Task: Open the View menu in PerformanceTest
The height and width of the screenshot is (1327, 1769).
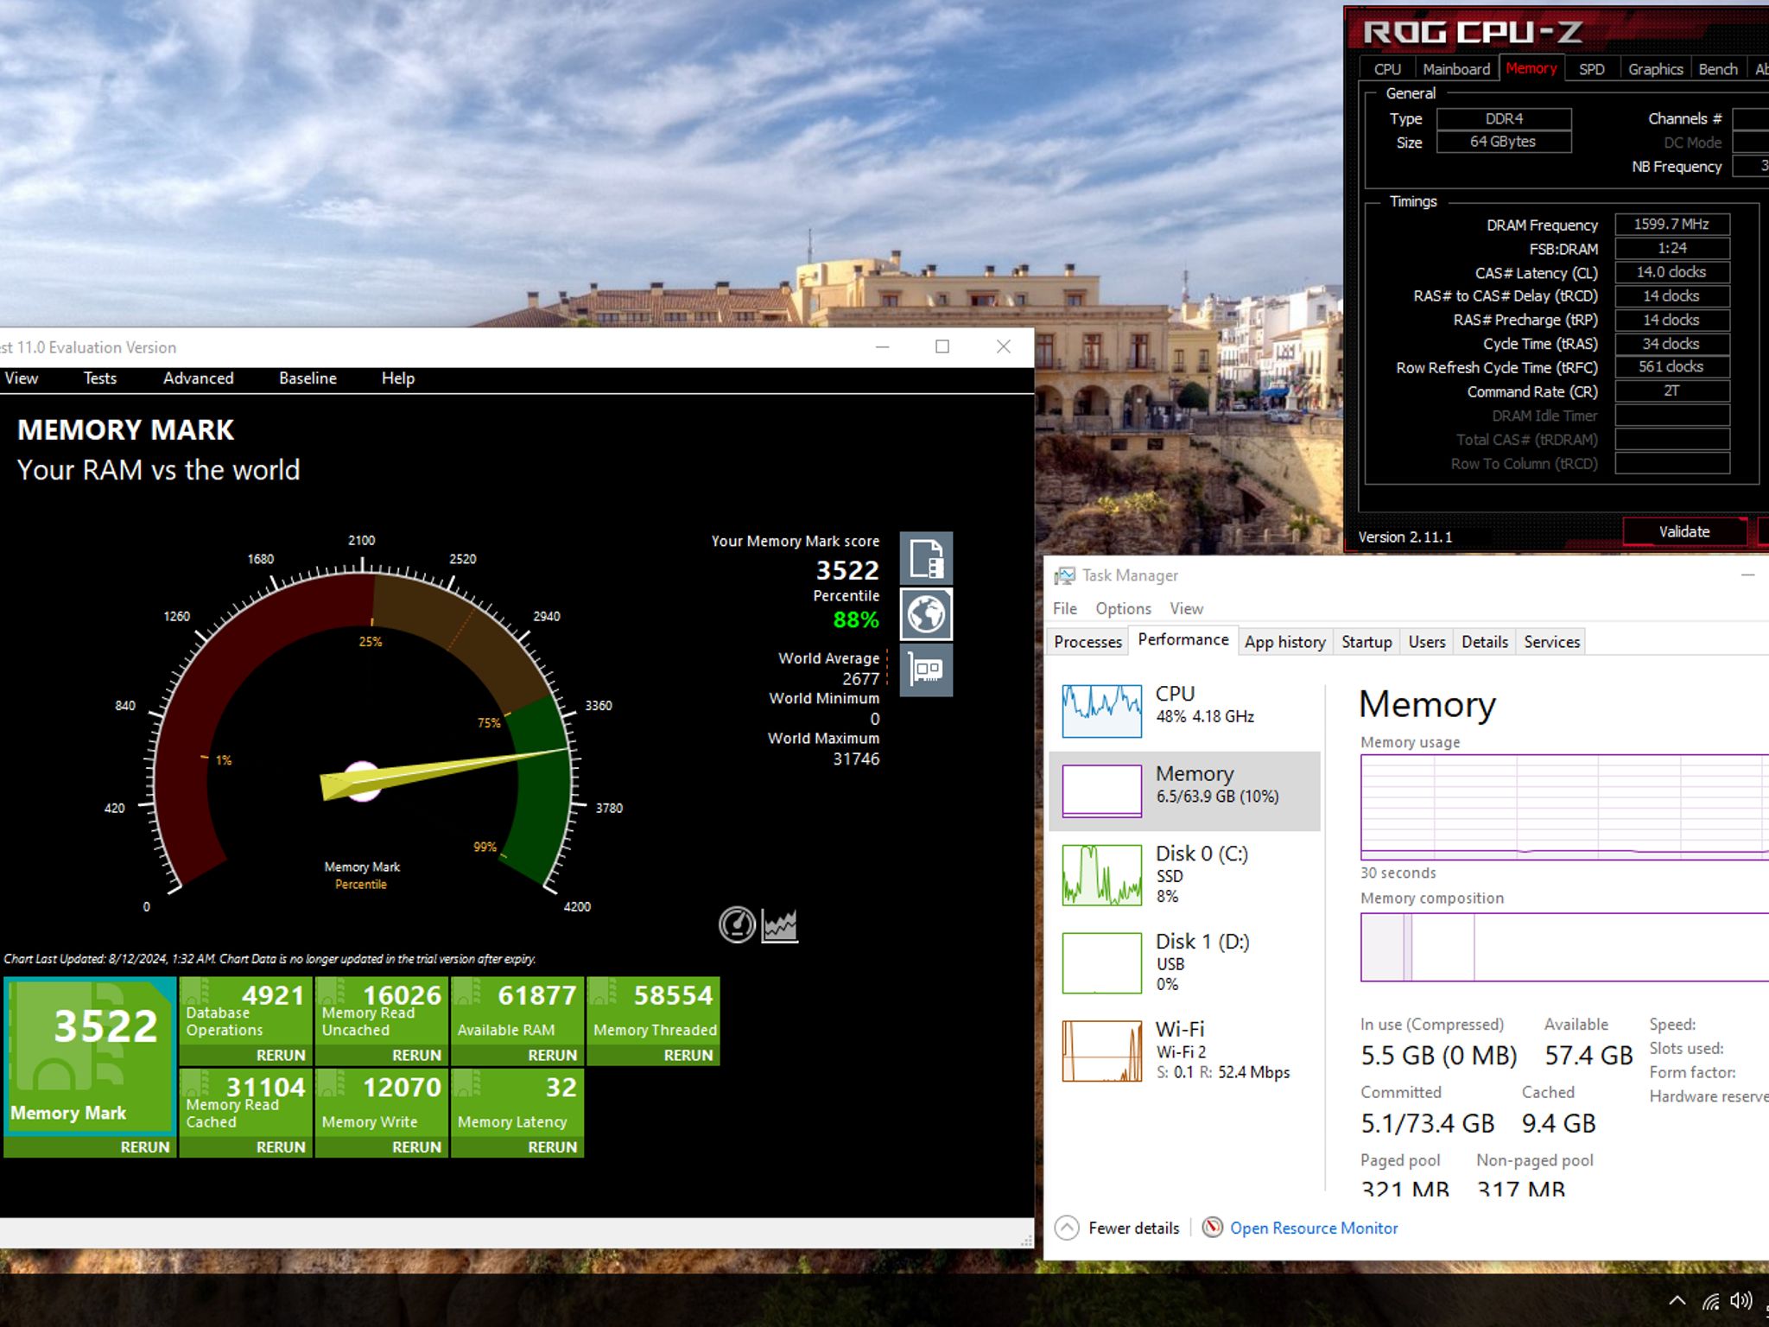Action: [21, 378]
